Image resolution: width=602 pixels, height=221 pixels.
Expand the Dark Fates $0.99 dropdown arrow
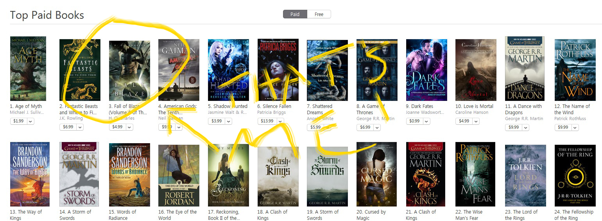tap(426, 121)
